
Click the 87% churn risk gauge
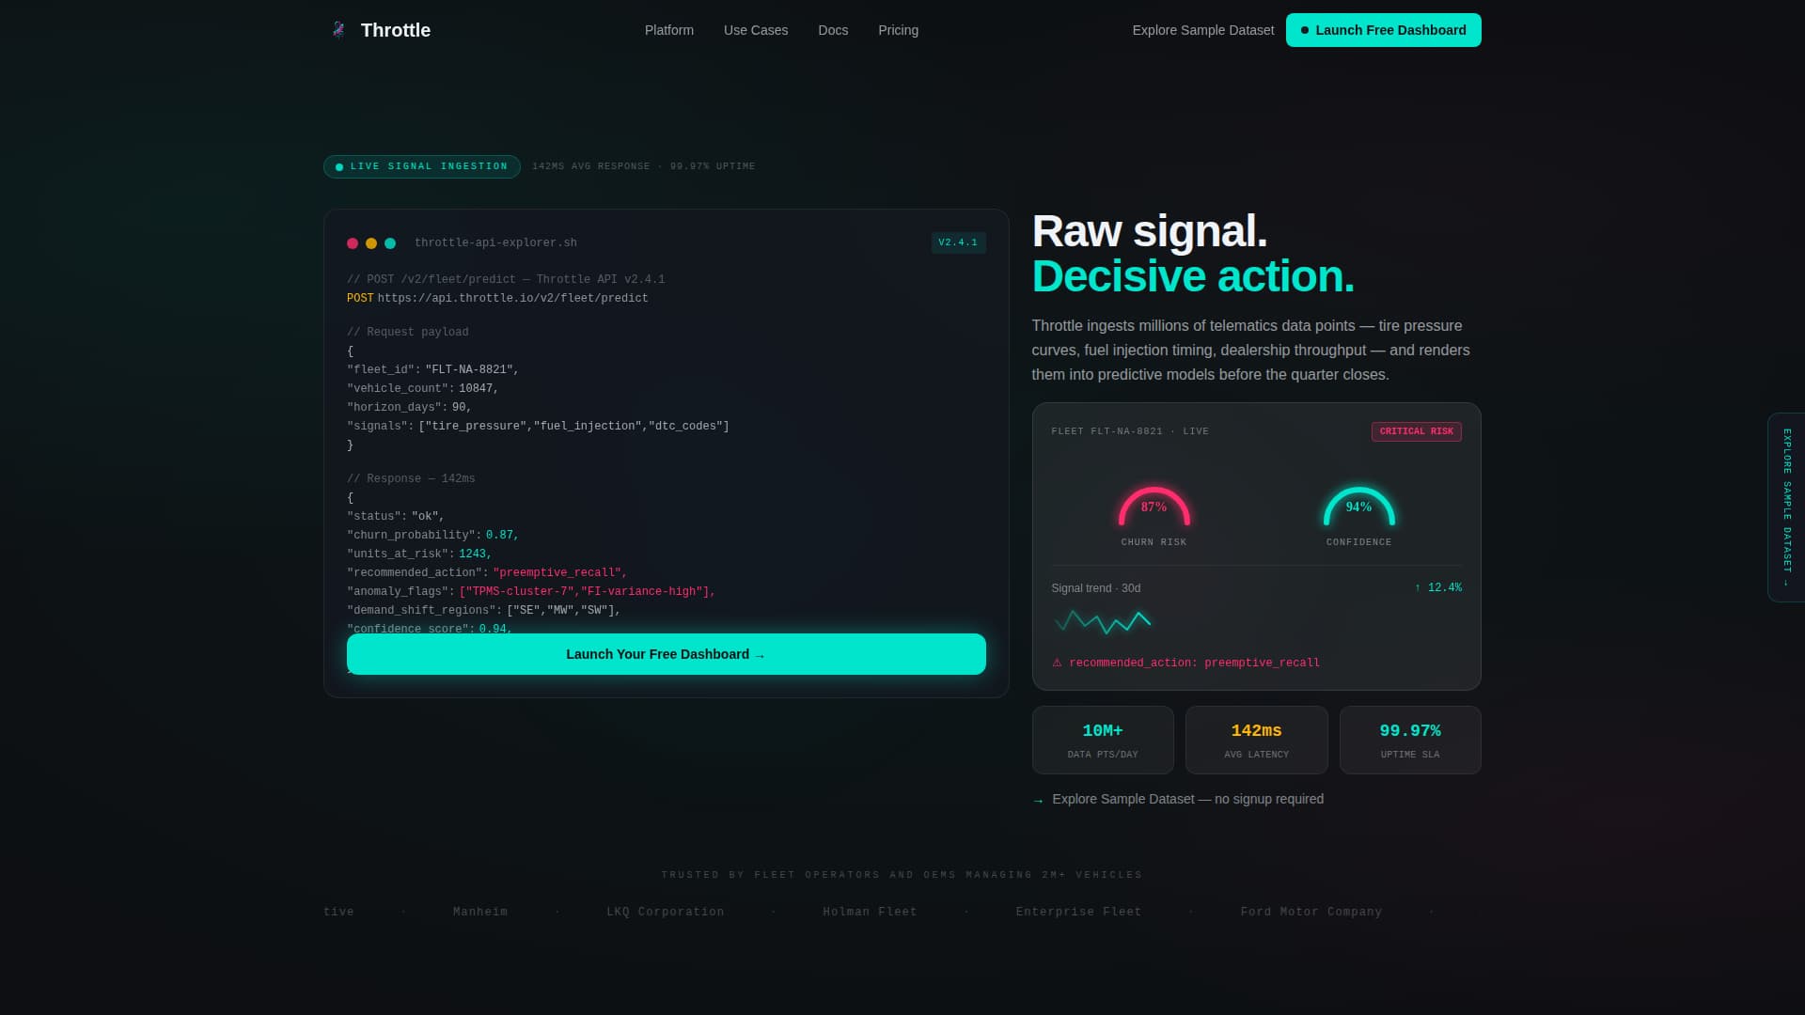pyautogui.click(x=1154, y=507)
